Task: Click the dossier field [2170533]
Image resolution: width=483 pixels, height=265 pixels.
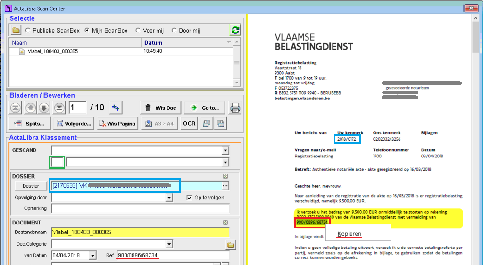Action: [136, 186]
